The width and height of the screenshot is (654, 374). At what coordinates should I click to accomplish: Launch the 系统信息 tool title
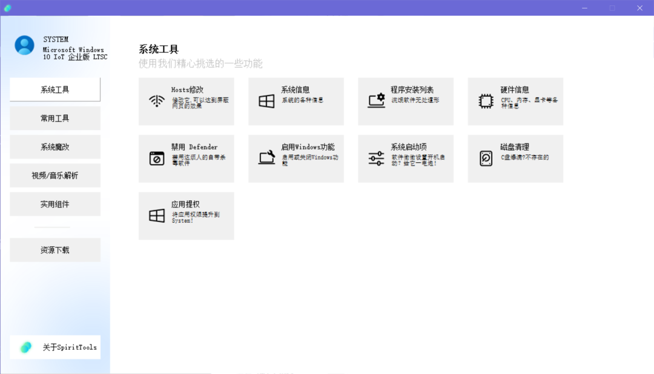tap(296, 90)
